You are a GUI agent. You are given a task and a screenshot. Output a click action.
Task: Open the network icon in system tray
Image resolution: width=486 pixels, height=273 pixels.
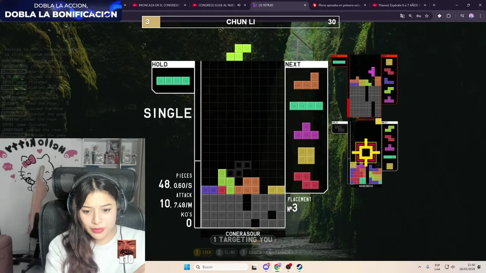pos(447,267)
